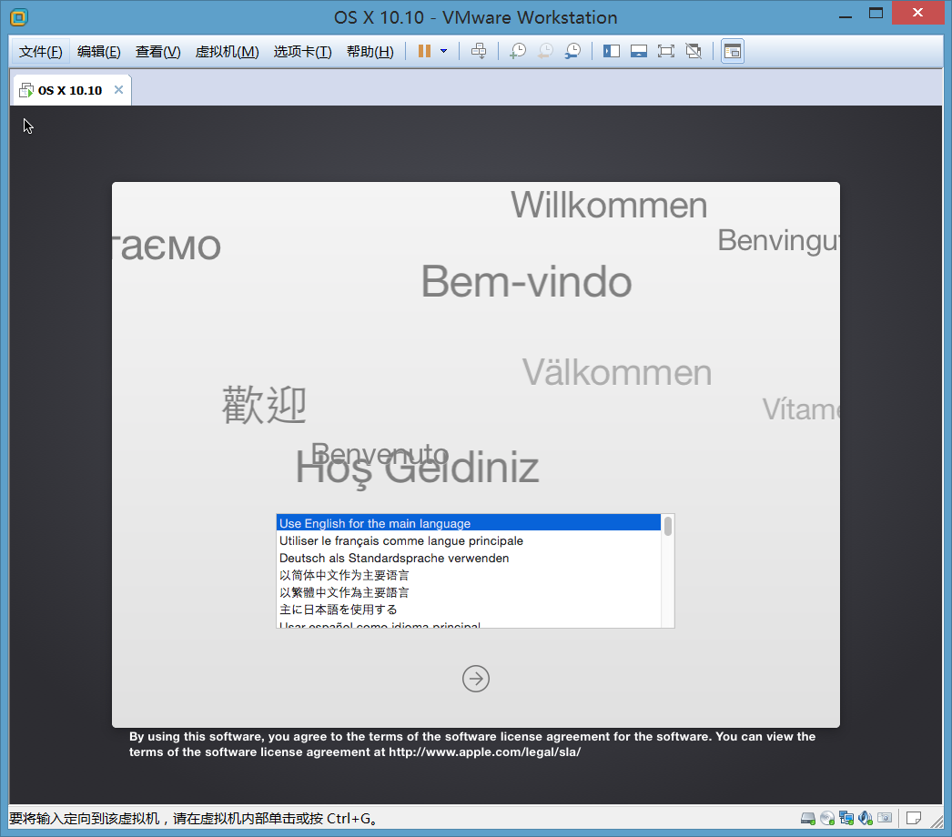Close the OS X 10.10 tab
Screen dimensions: 952x837
119,90
